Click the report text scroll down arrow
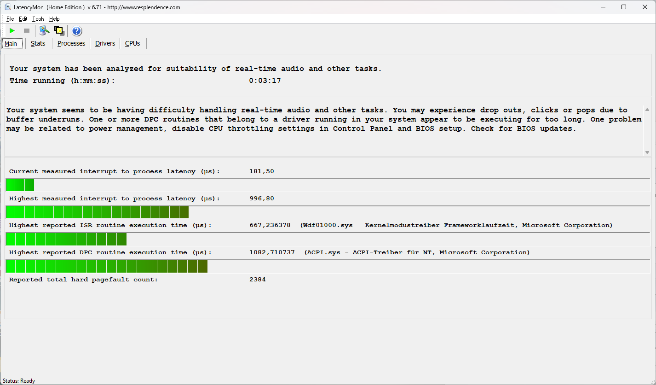Image resolution: width=656 pixels, height=385 pixels. (x=647, y=152)
